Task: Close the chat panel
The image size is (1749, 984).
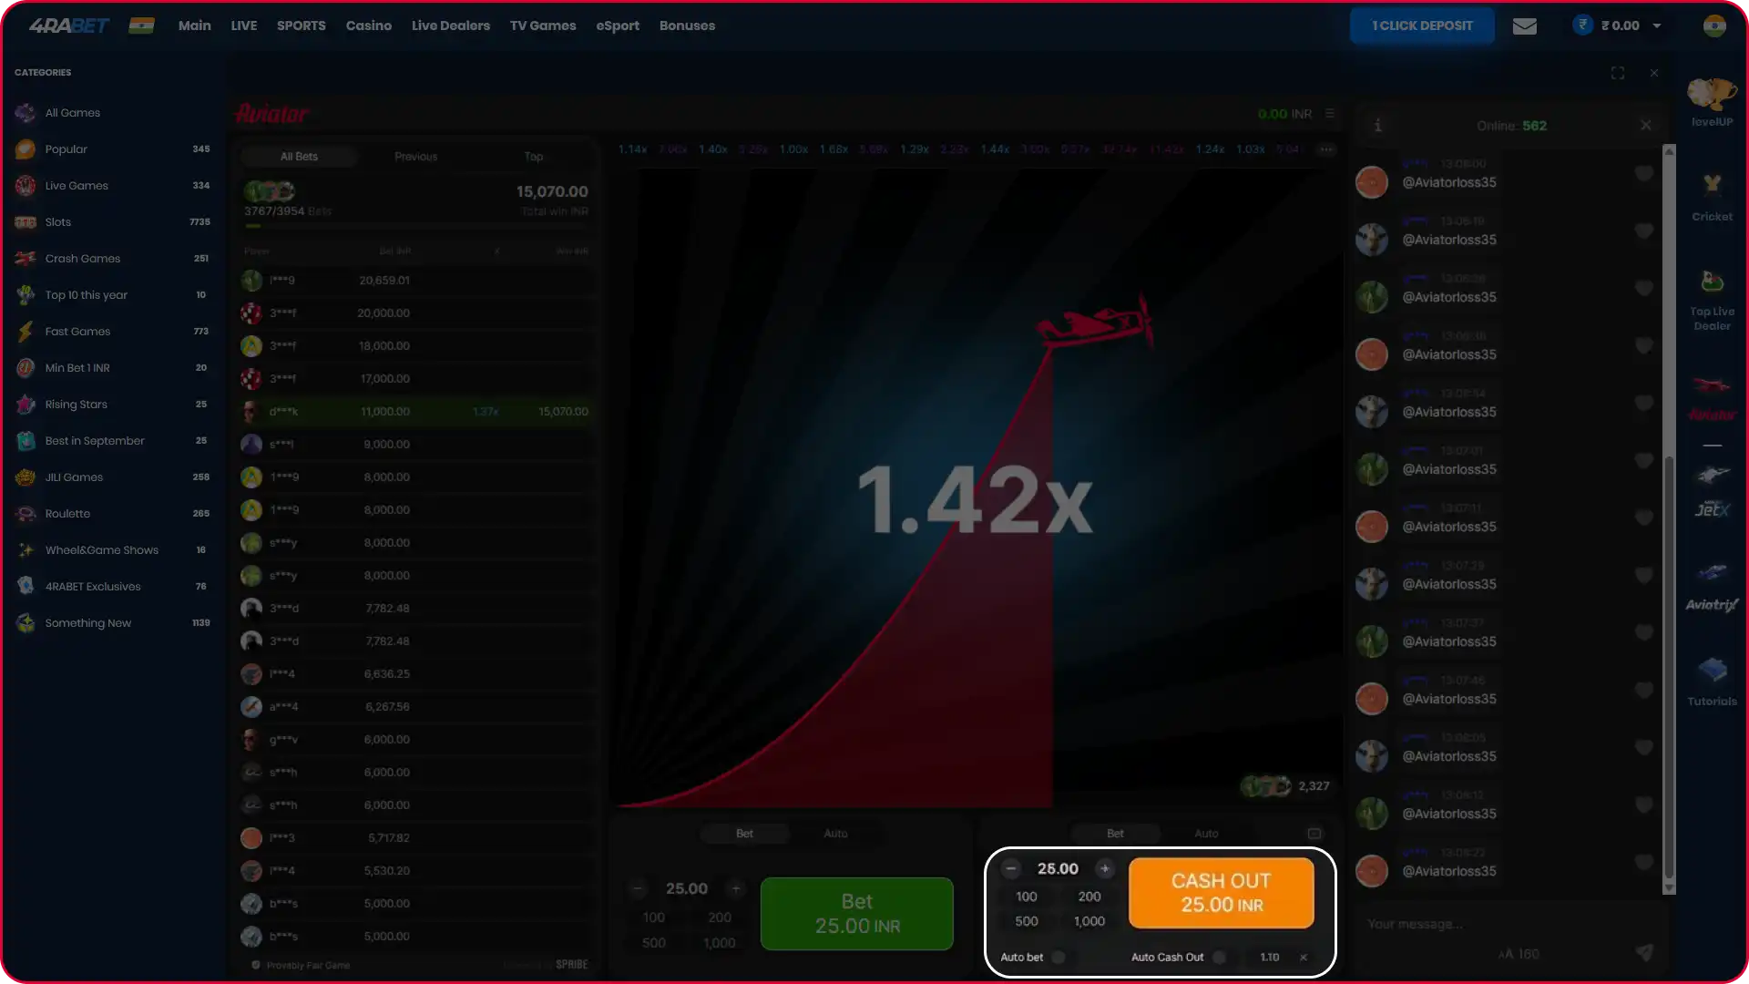Action: click(x=1646, y=126)
